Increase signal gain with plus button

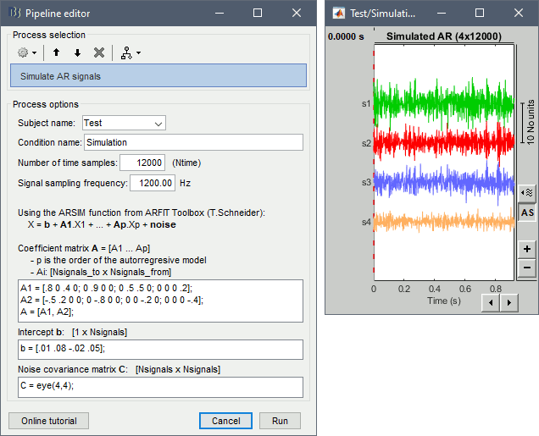pos(527,249)
